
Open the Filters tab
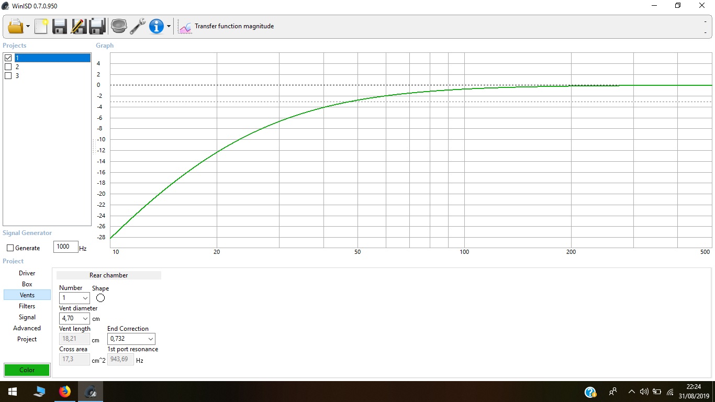(27, 306)
